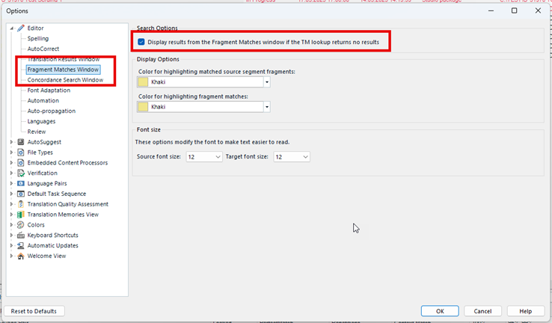Viewport: 552px width, 323px height.
Task: Select the Keyboard Shortcuts tree label
Action: click(53, 235)
